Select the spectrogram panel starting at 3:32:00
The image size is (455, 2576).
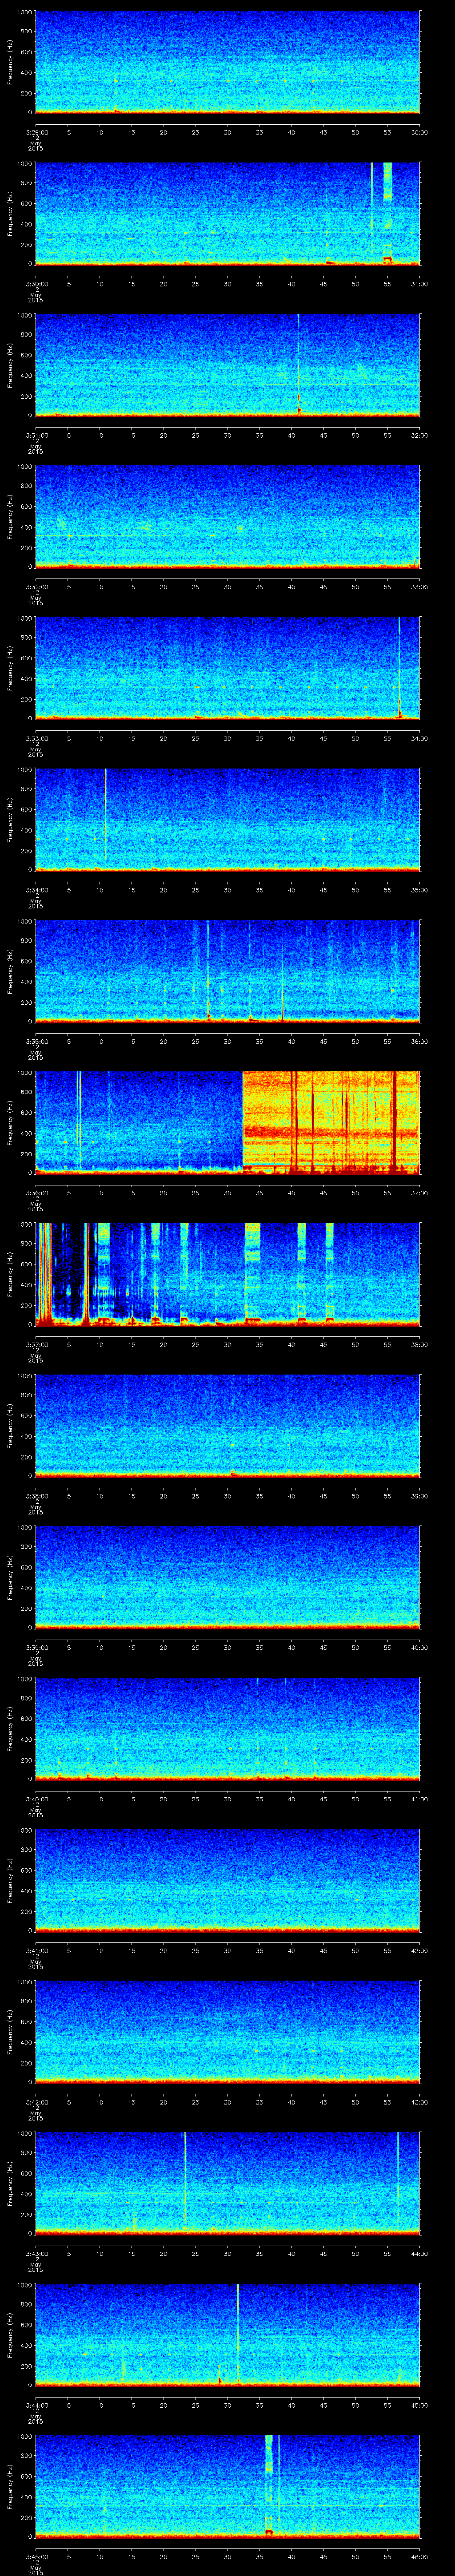(228, 516)
